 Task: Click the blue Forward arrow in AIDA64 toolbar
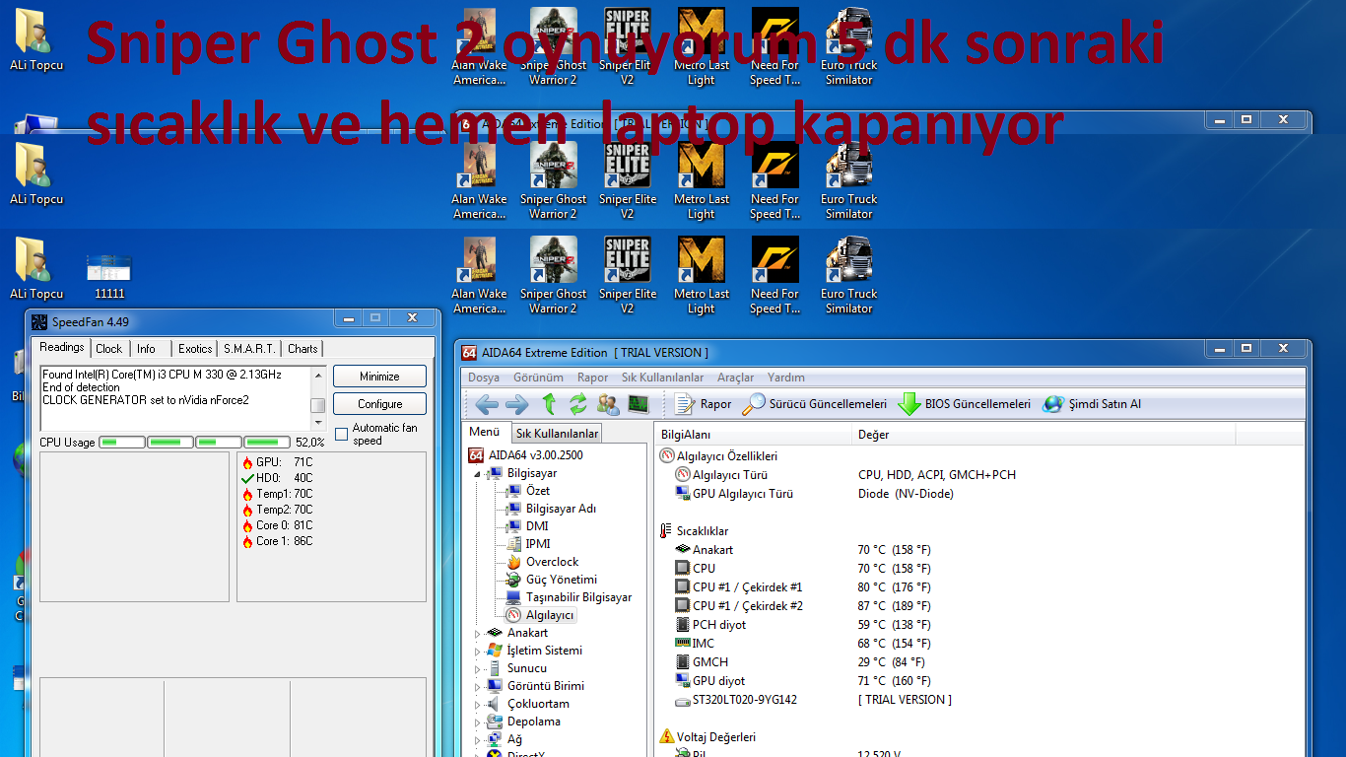[x=516, y=404]
